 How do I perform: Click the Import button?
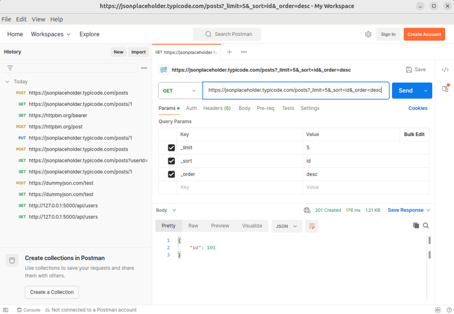pyautogui.click(x=138, y=52)
